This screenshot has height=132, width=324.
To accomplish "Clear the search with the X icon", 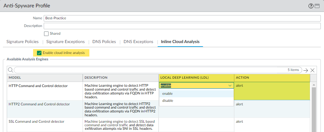I will pos(312,70).
